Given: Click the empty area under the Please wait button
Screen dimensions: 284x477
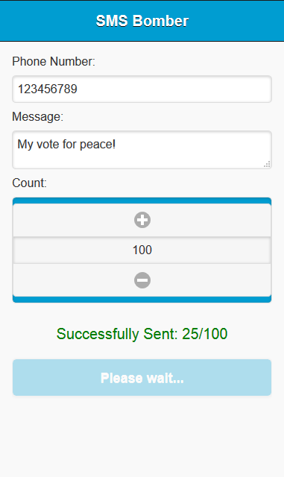Looking at the screenshot, I should (142, 435).
